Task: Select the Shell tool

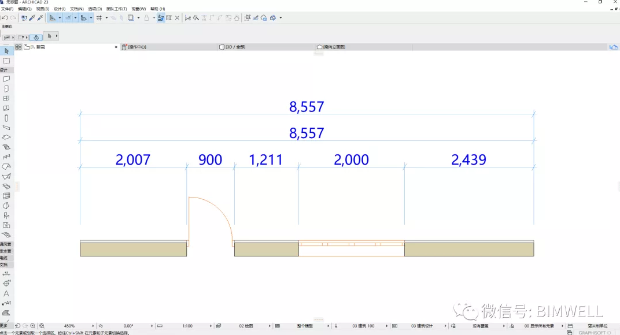Action: click(6, 176)
